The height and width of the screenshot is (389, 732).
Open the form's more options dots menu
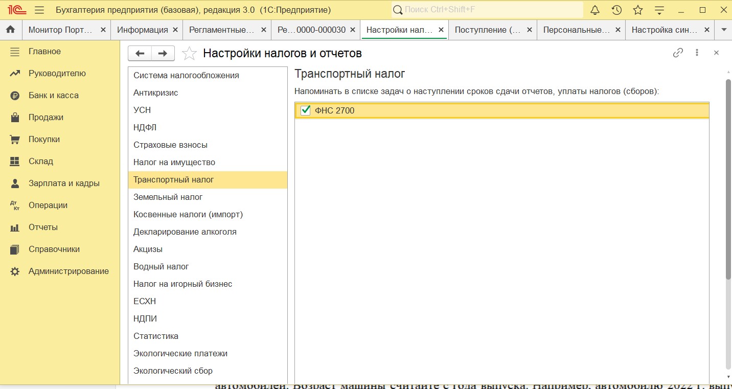697,53
